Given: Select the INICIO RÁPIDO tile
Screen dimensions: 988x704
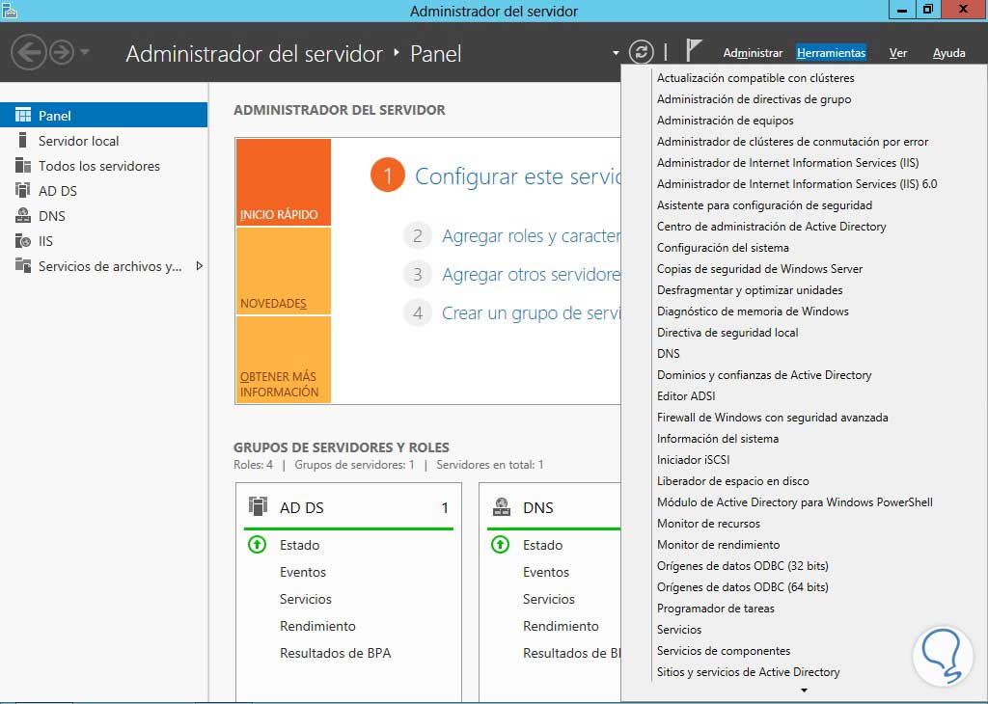Looking at the screenshot, I should pos(283,182).
